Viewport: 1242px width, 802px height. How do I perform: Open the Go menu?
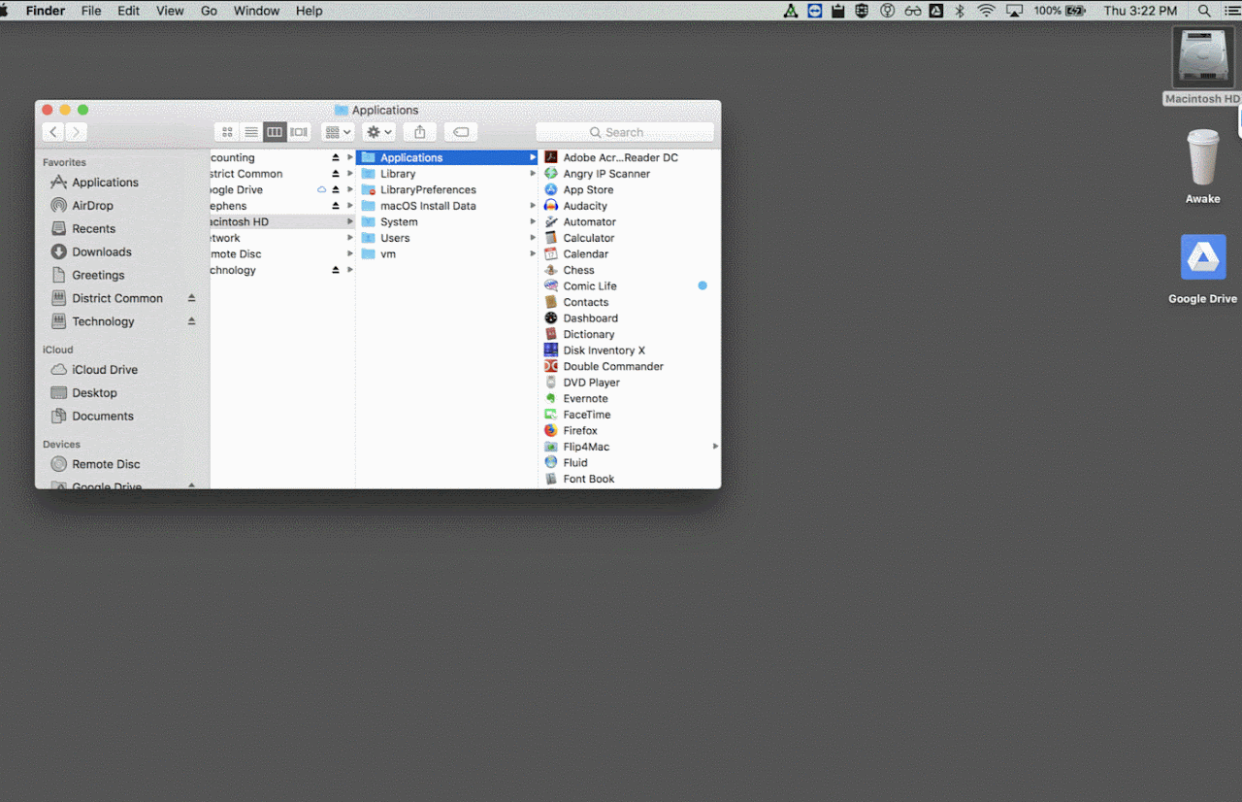[209, 11]
